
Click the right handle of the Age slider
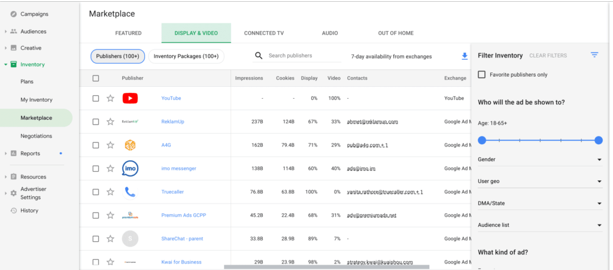point(598,140)
